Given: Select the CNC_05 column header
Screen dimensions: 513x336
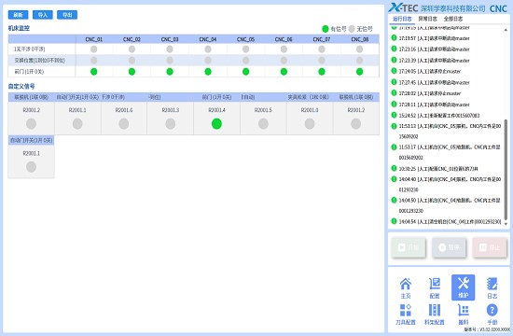Looking at the screenshot, I should click(245, 39).
